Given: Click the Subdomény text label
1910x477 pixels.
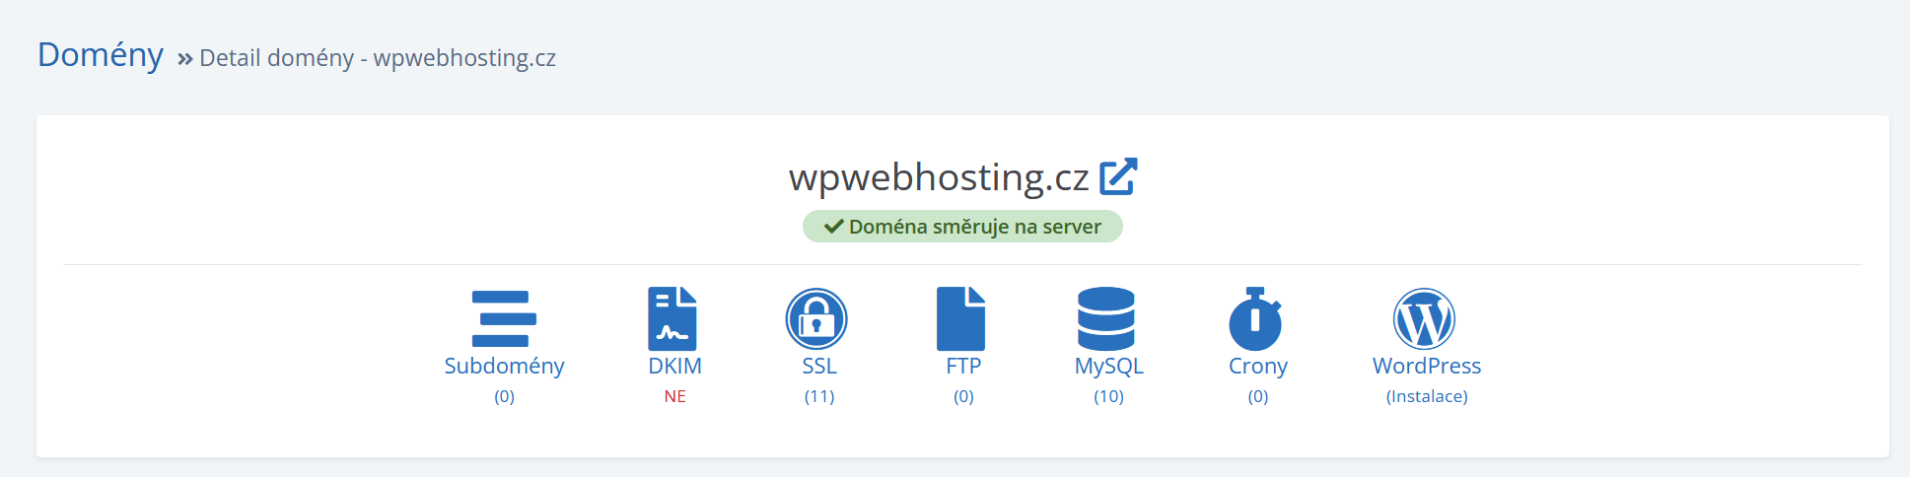Looking at the screenshot, I should pyautogui.click(x=504, y=366).
